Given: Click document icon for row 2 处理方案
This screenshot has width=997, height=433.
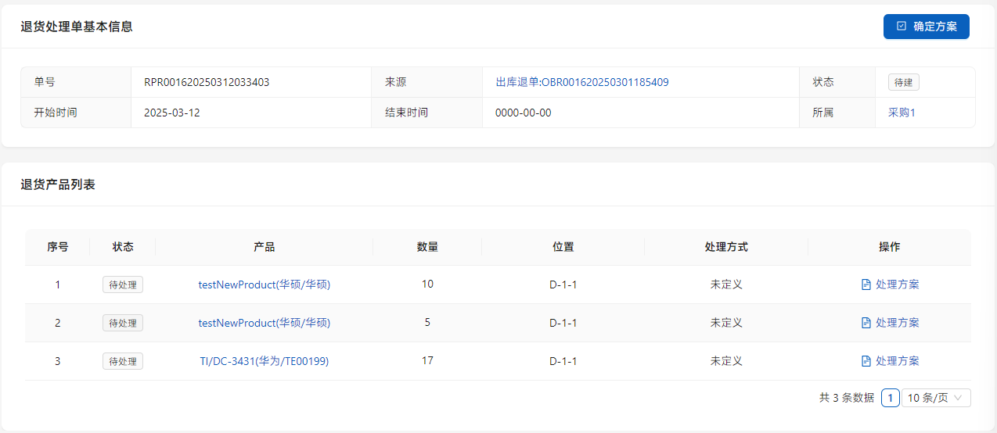Looking at the screenshot, I should [866, 323].
